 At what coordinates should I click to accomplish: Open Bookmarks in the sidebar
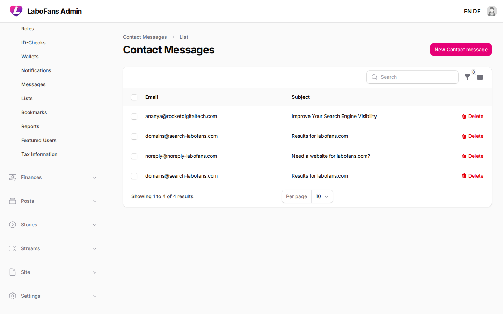pos(34,112)
